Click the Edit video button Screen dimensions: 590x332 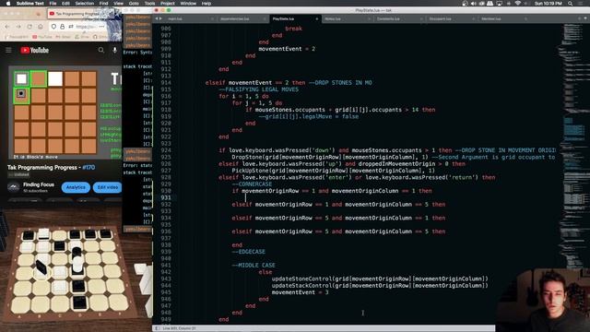(108, 187)
